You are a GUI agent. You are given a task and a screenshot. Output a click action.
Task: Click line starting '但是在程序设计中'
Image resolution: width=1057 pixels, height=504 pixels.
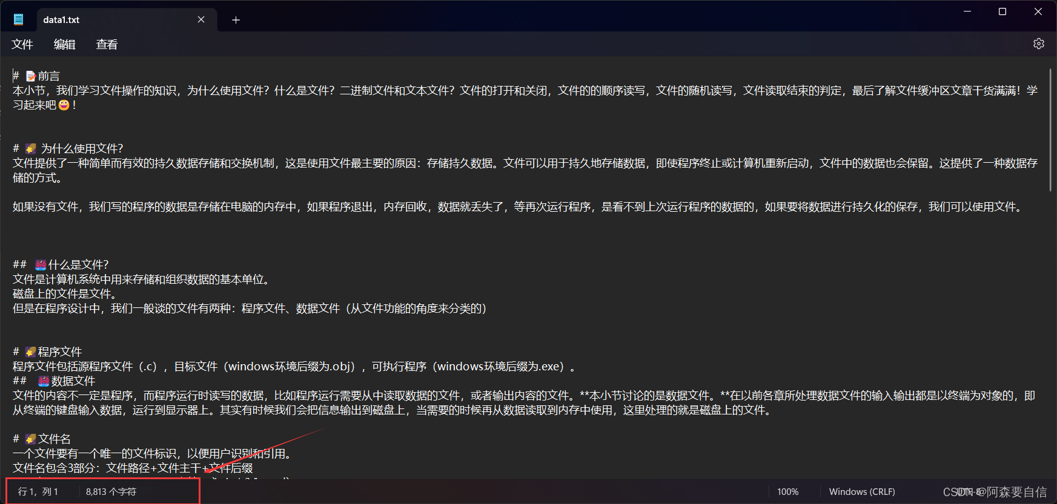(250, 309)
